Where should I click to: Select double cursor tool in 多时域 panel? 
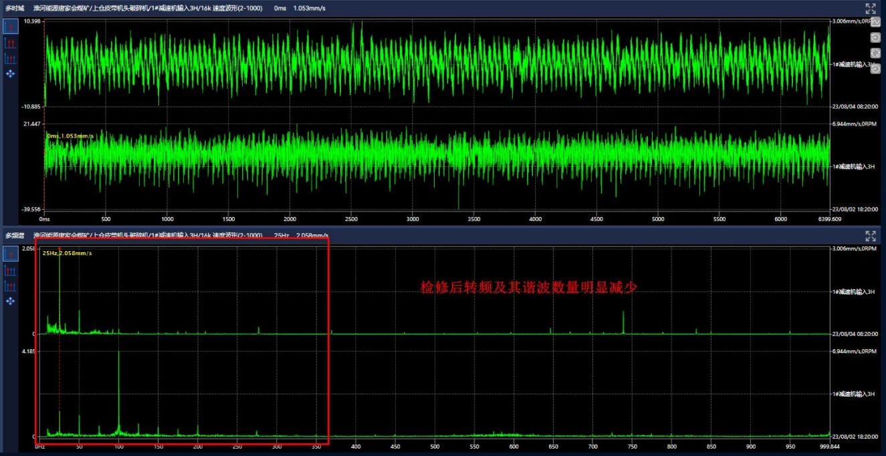11,43
